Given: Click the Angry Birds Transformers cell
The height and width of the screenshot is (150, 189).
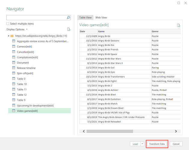Looking at the screenshot, I should pos(124,76).
